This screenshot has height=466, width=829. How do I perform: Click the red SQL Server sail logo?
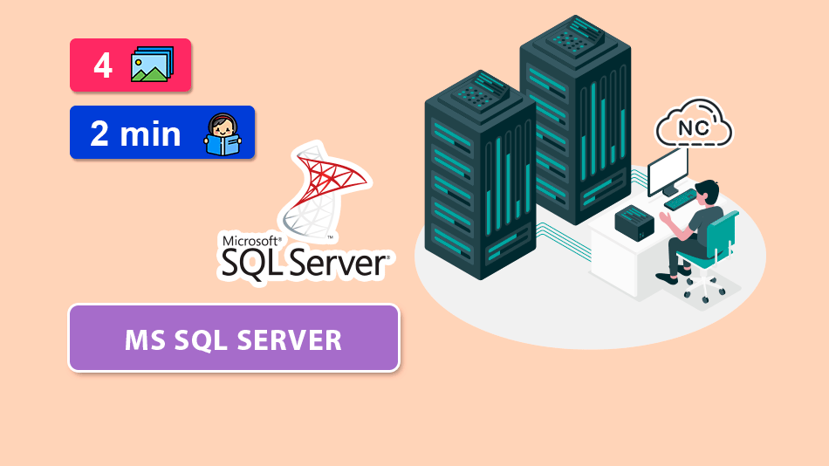[x=324, y=191]
